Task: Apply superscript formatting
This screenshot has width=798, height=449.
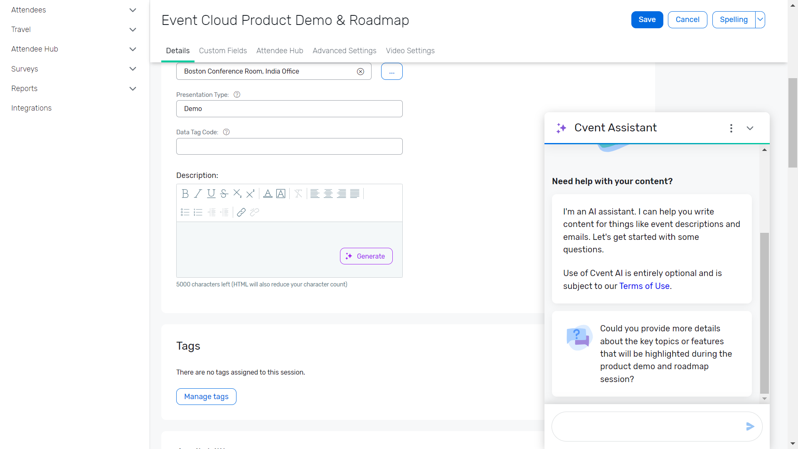Action: (250, 193)
